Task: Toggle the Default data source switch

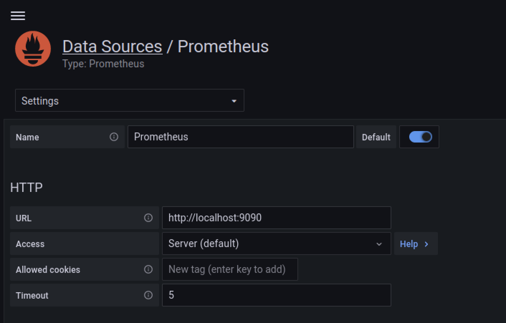Action: click(x=420, y=137)
